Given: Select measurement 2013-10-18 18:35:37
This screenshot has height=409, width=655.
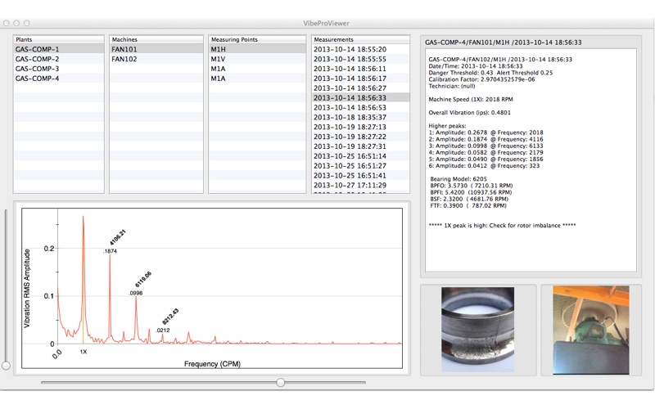Looking at the screenshot, I should point(350,117).
